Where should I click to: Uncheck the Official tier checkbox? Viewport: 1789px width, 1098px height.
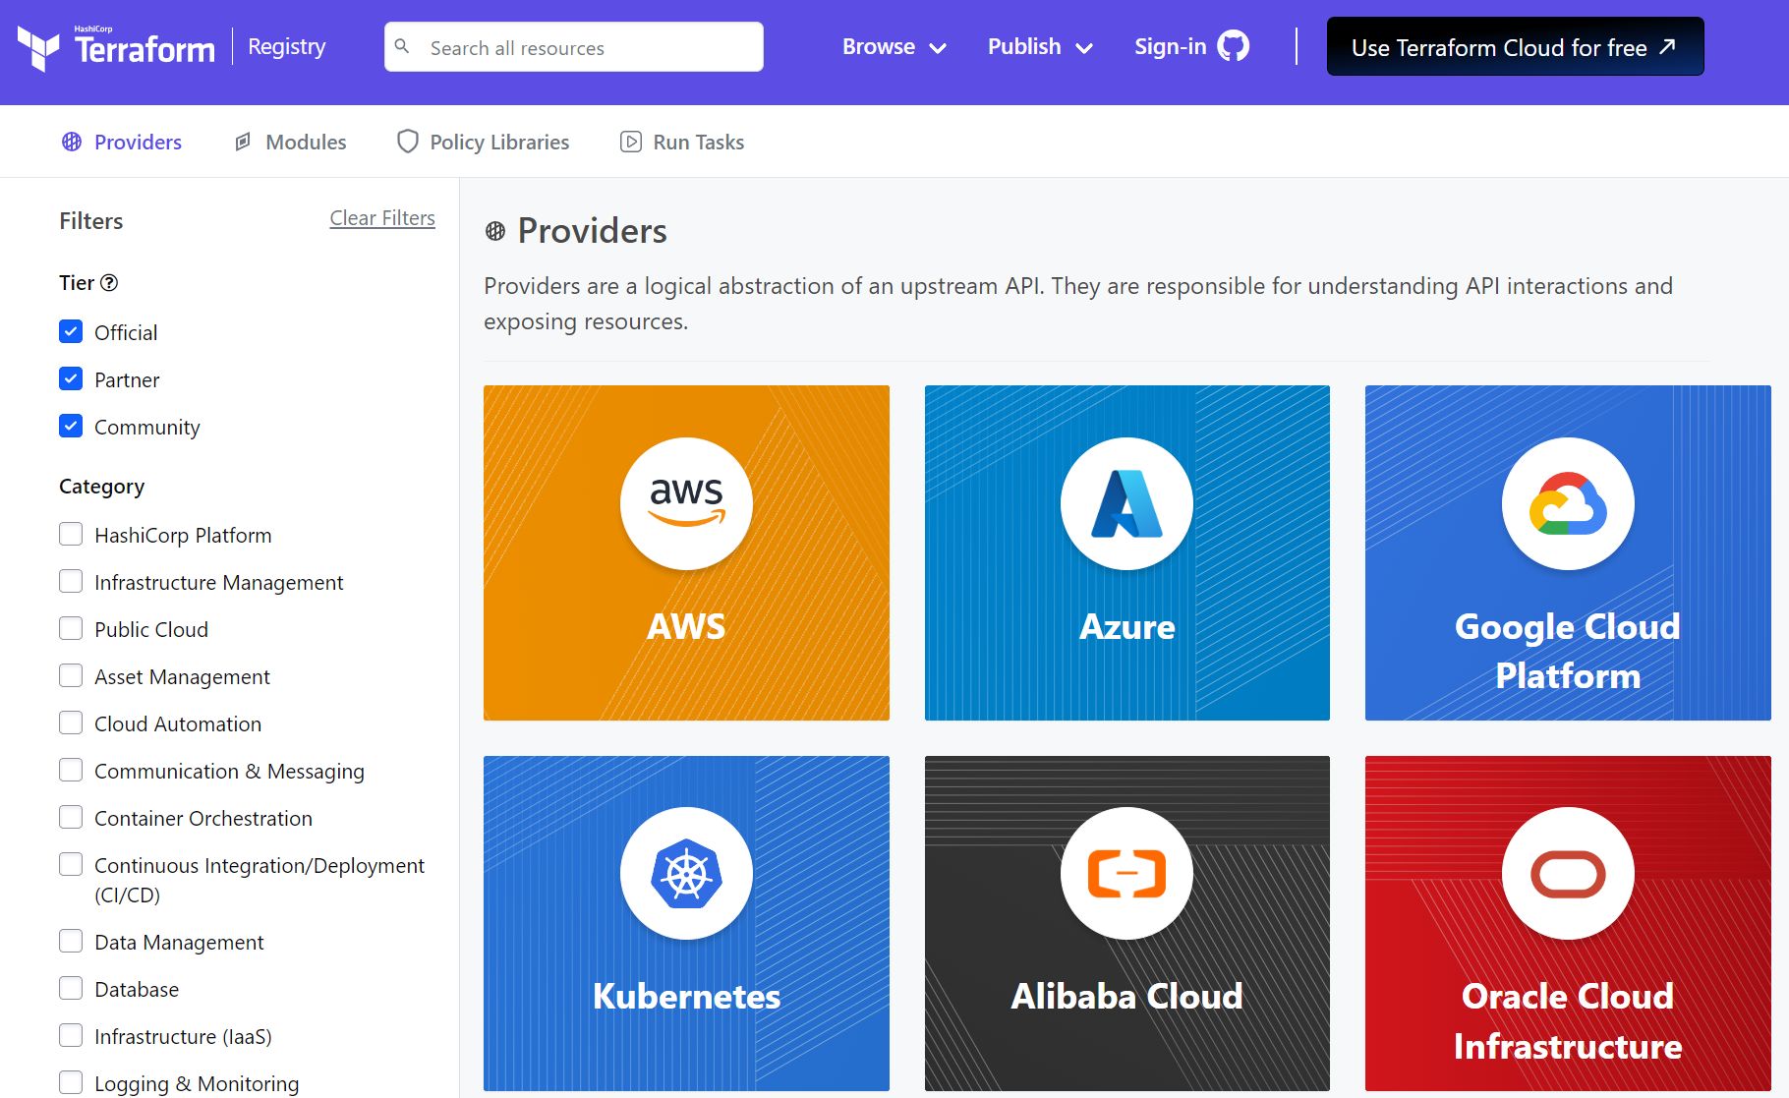(71, 331)
